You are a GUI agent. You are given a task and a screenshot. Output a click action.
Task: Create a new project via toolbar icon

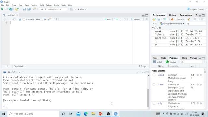coord(10,9)
